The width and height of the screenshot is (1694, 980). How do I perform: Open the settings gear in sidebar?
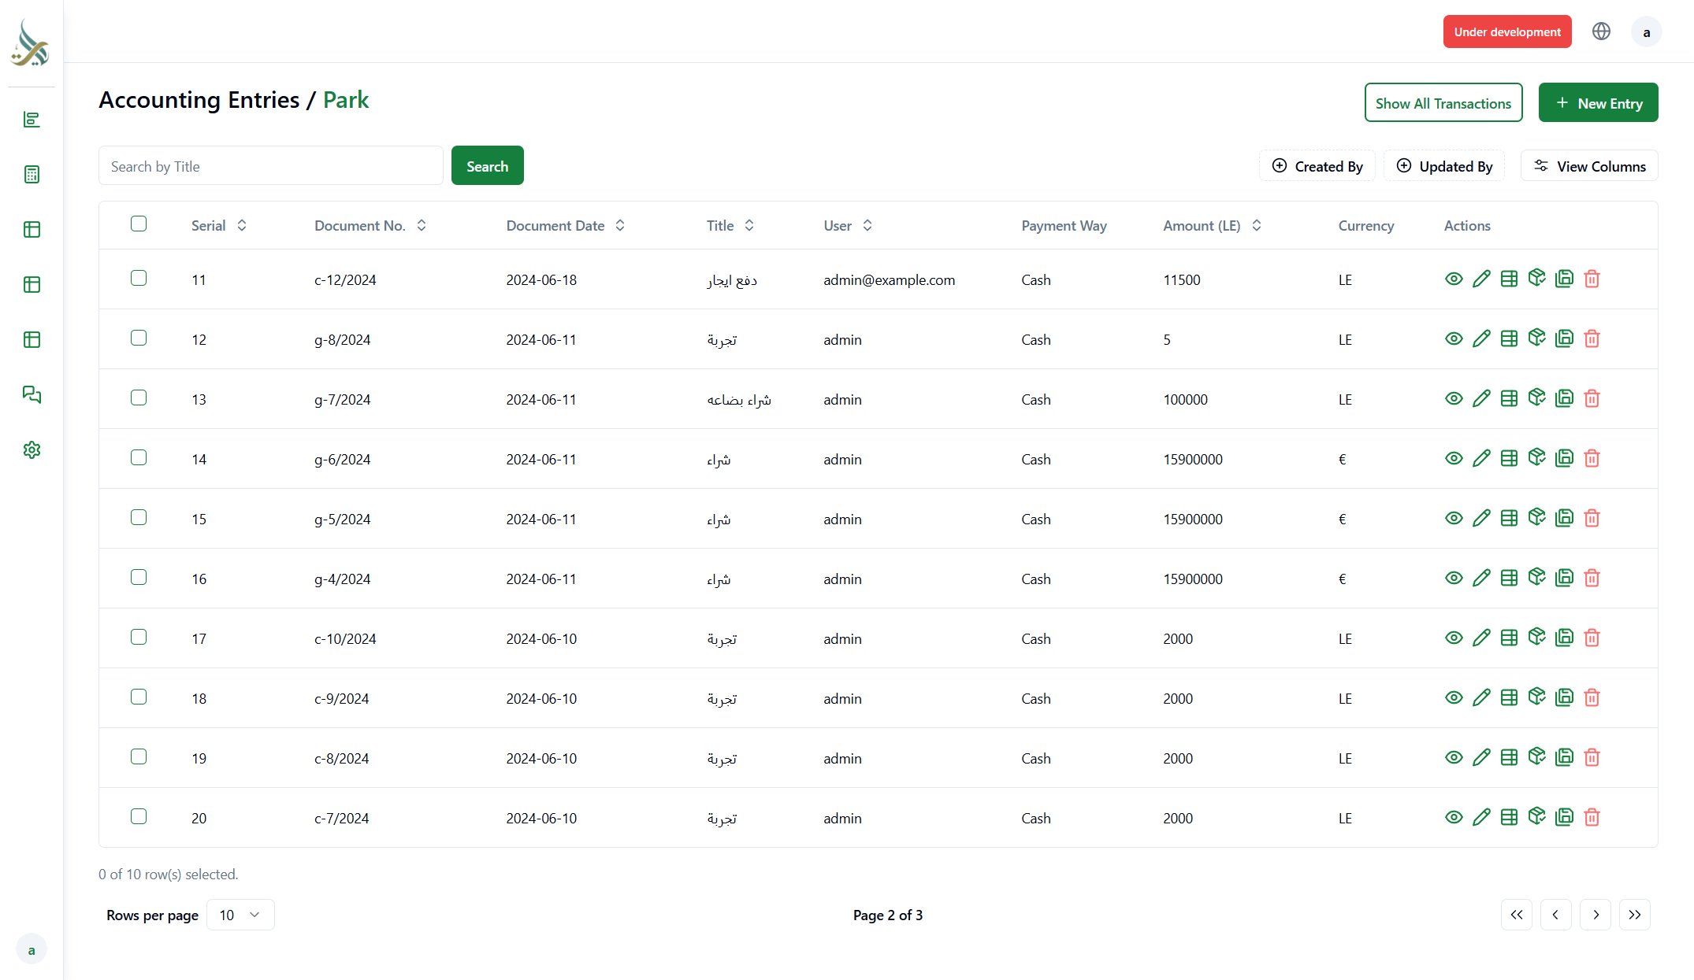click(32, 450)
